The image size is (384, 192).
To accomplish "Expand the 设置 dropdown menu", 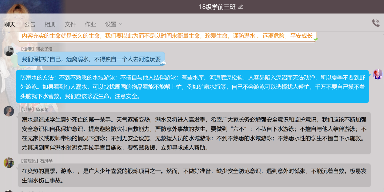I will tap(113, 24).
